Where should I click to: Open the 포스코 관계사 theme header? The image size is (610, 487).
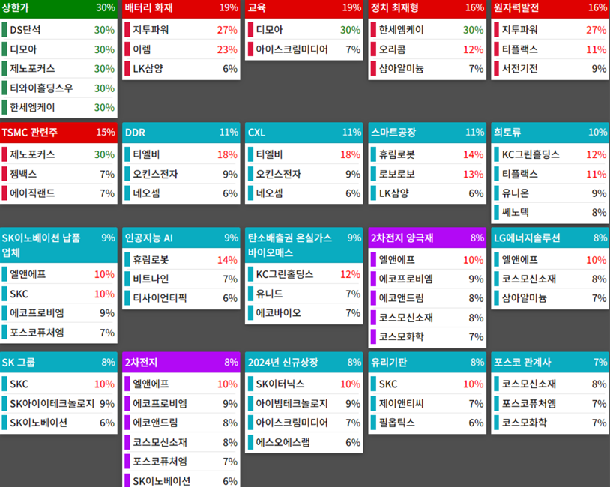[x=551, y=363]
